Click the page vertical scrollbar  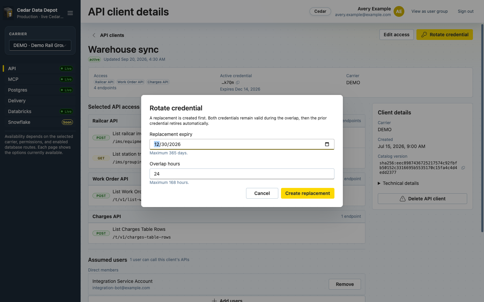coord(482,128)
